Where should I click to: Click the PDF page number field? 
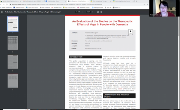click(x=76, y=12)
